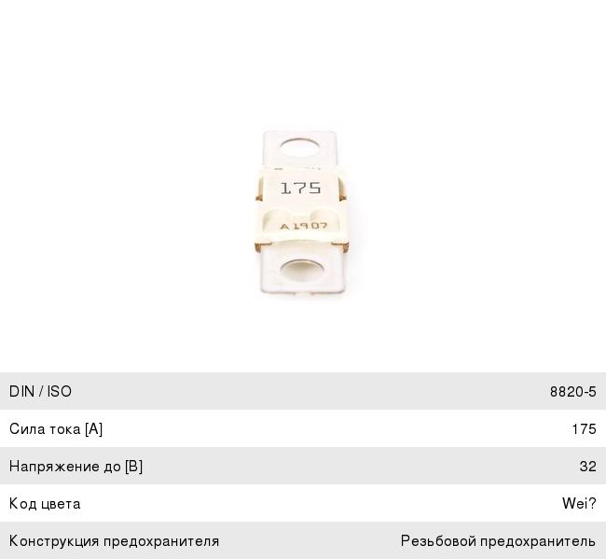This screenshot has width=606, height=559.
Task: Select the current value 175 in the table
Action: click(584, 428)
